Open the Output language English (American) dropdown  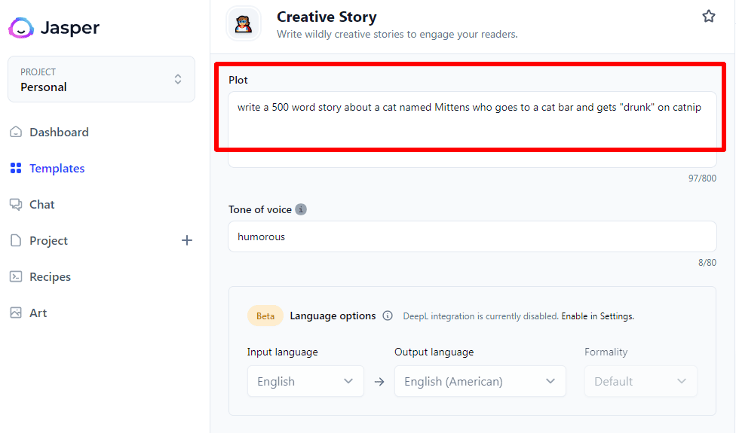pos(480,381)
